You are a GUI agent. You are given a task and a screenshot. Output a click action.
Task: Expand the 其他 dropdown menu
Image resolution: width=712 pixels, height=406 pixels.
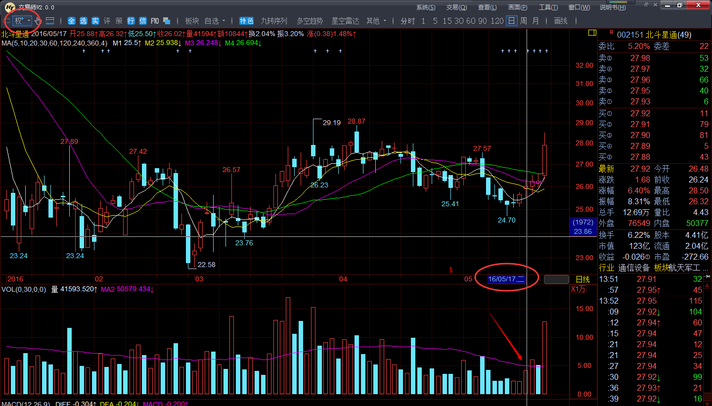click(x=376, y=21)
